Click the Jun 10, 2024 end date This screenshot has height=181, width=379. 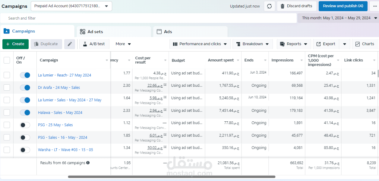pyautogui.click(x=257, y=97)
